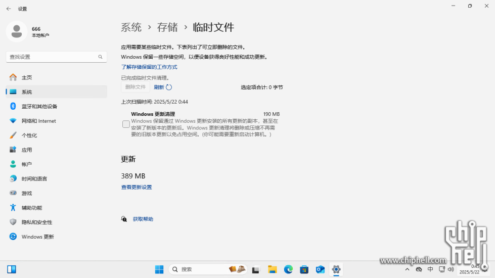
Task: Launch Microsoft Edge from taskbar
Action: point(288,269)
